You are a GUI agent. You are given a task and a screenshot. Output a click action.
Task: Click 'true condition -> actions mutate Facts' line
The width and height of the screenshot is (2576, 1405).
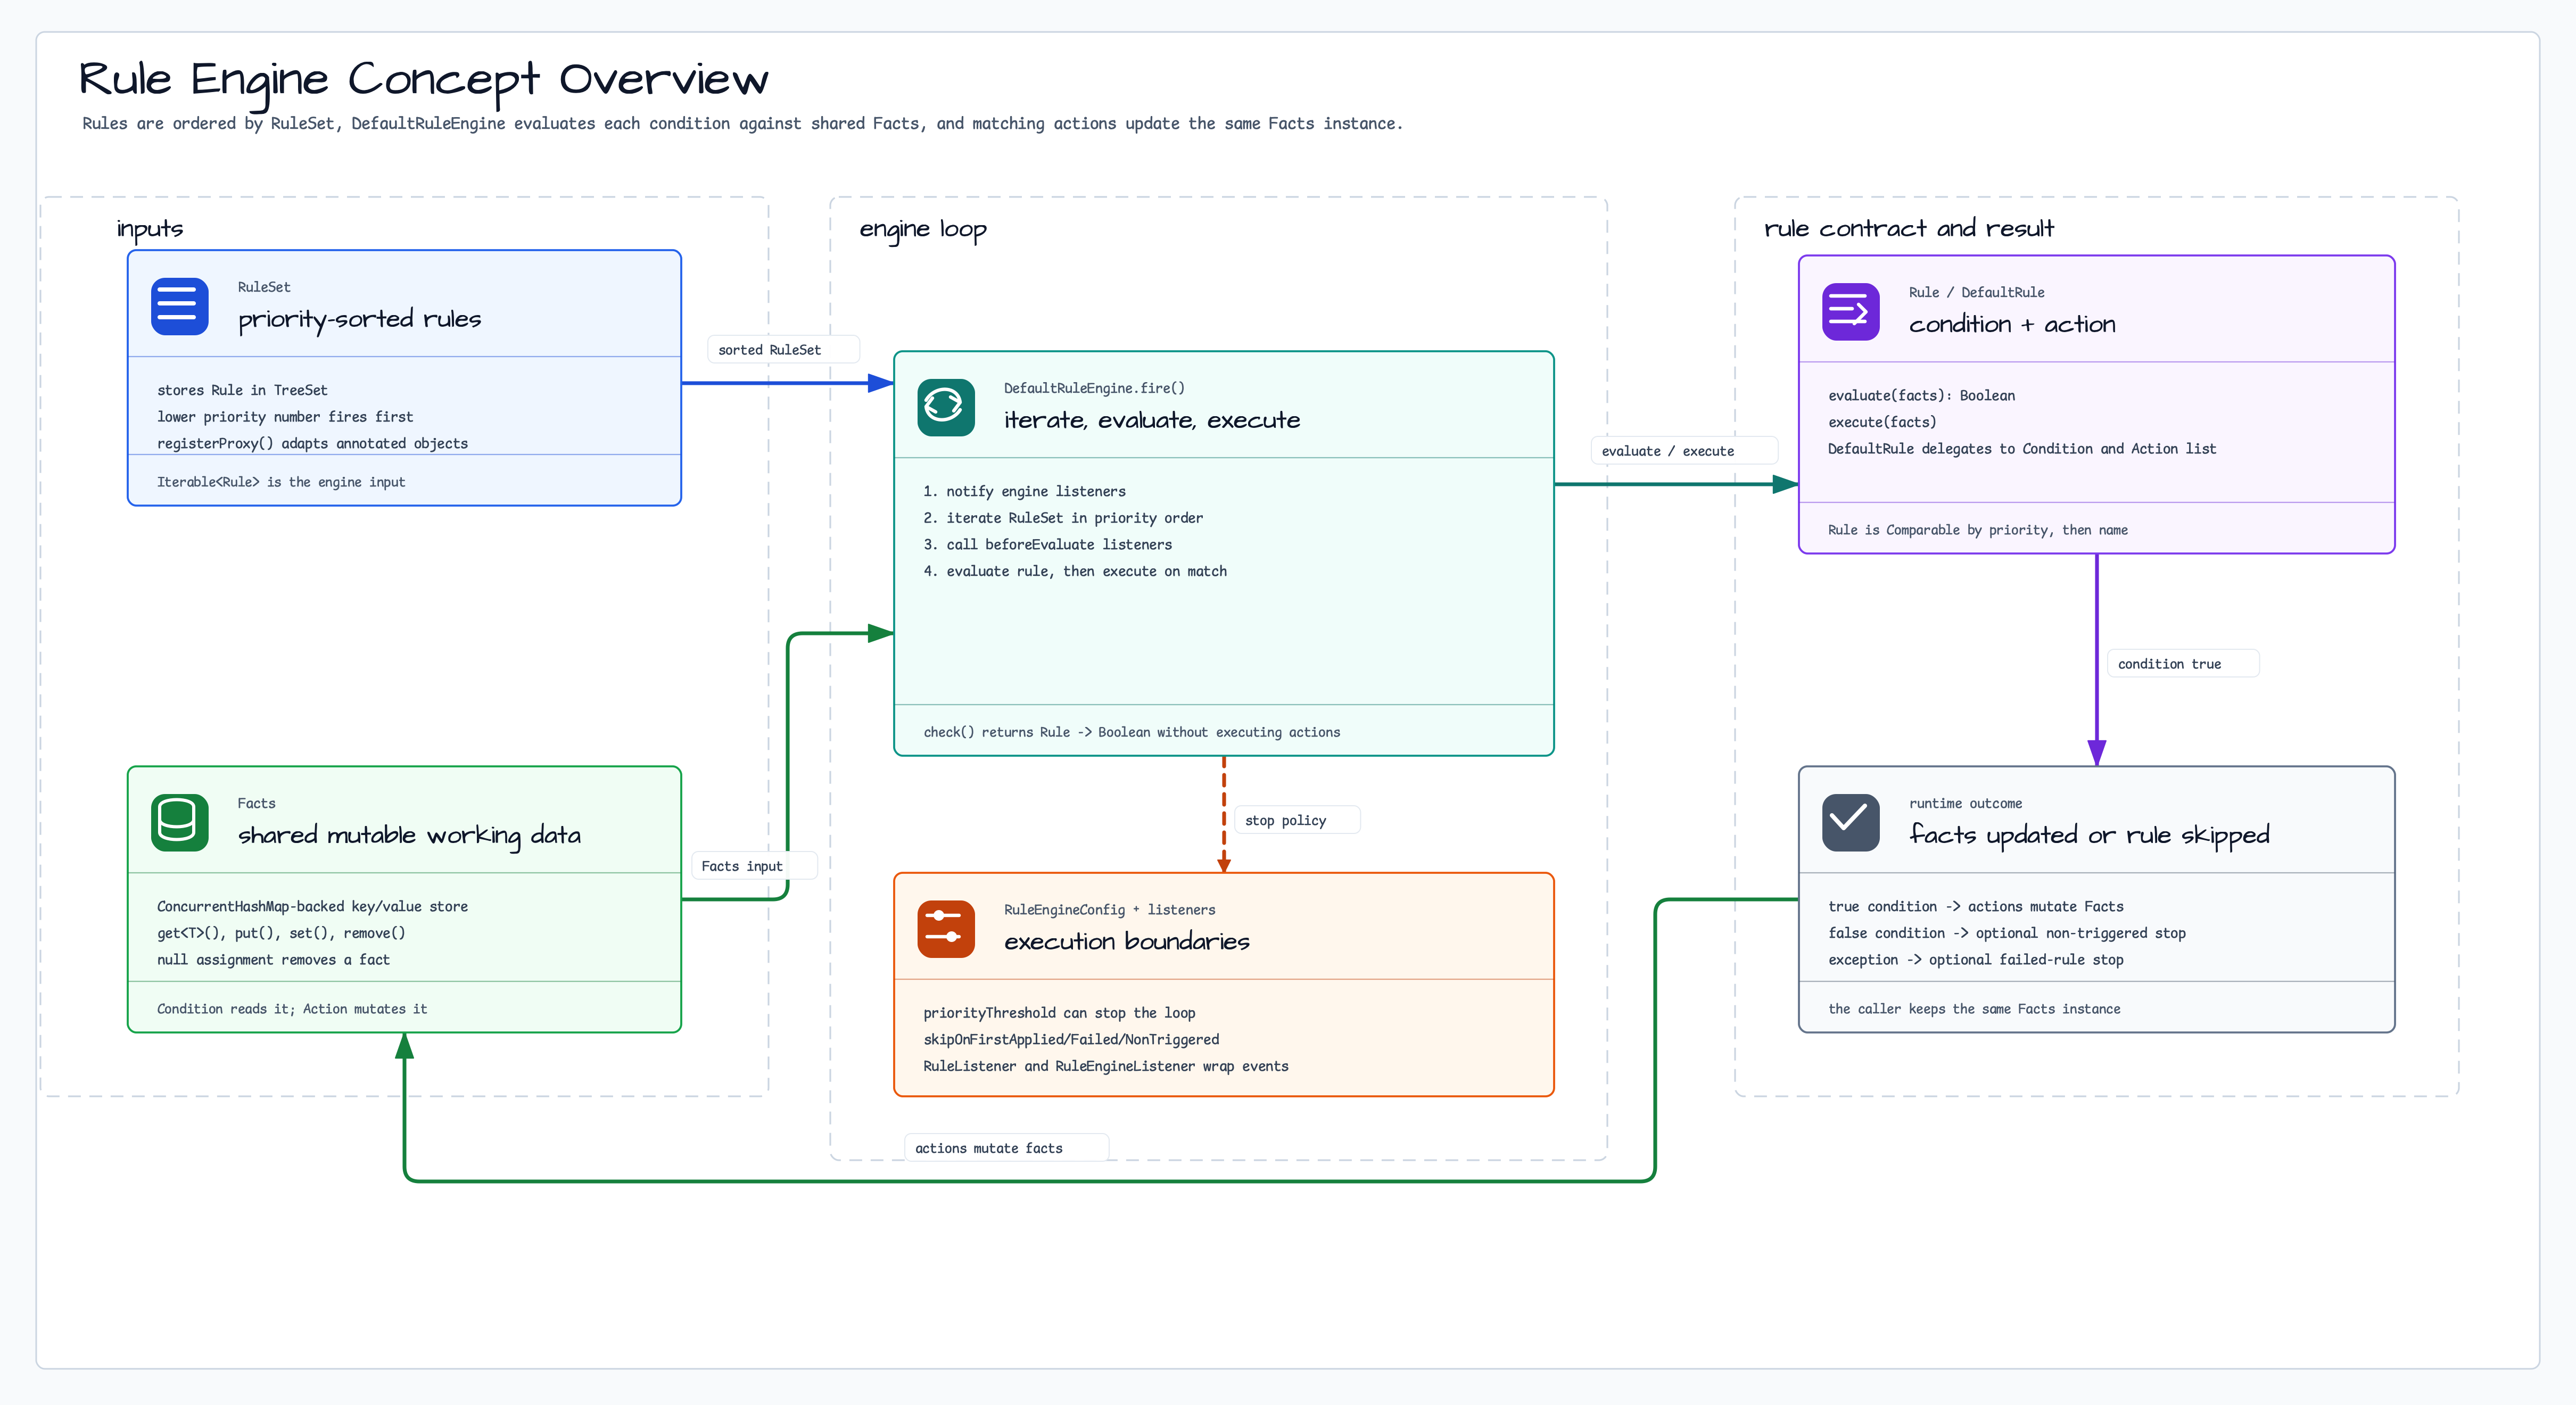[1976, 906]
